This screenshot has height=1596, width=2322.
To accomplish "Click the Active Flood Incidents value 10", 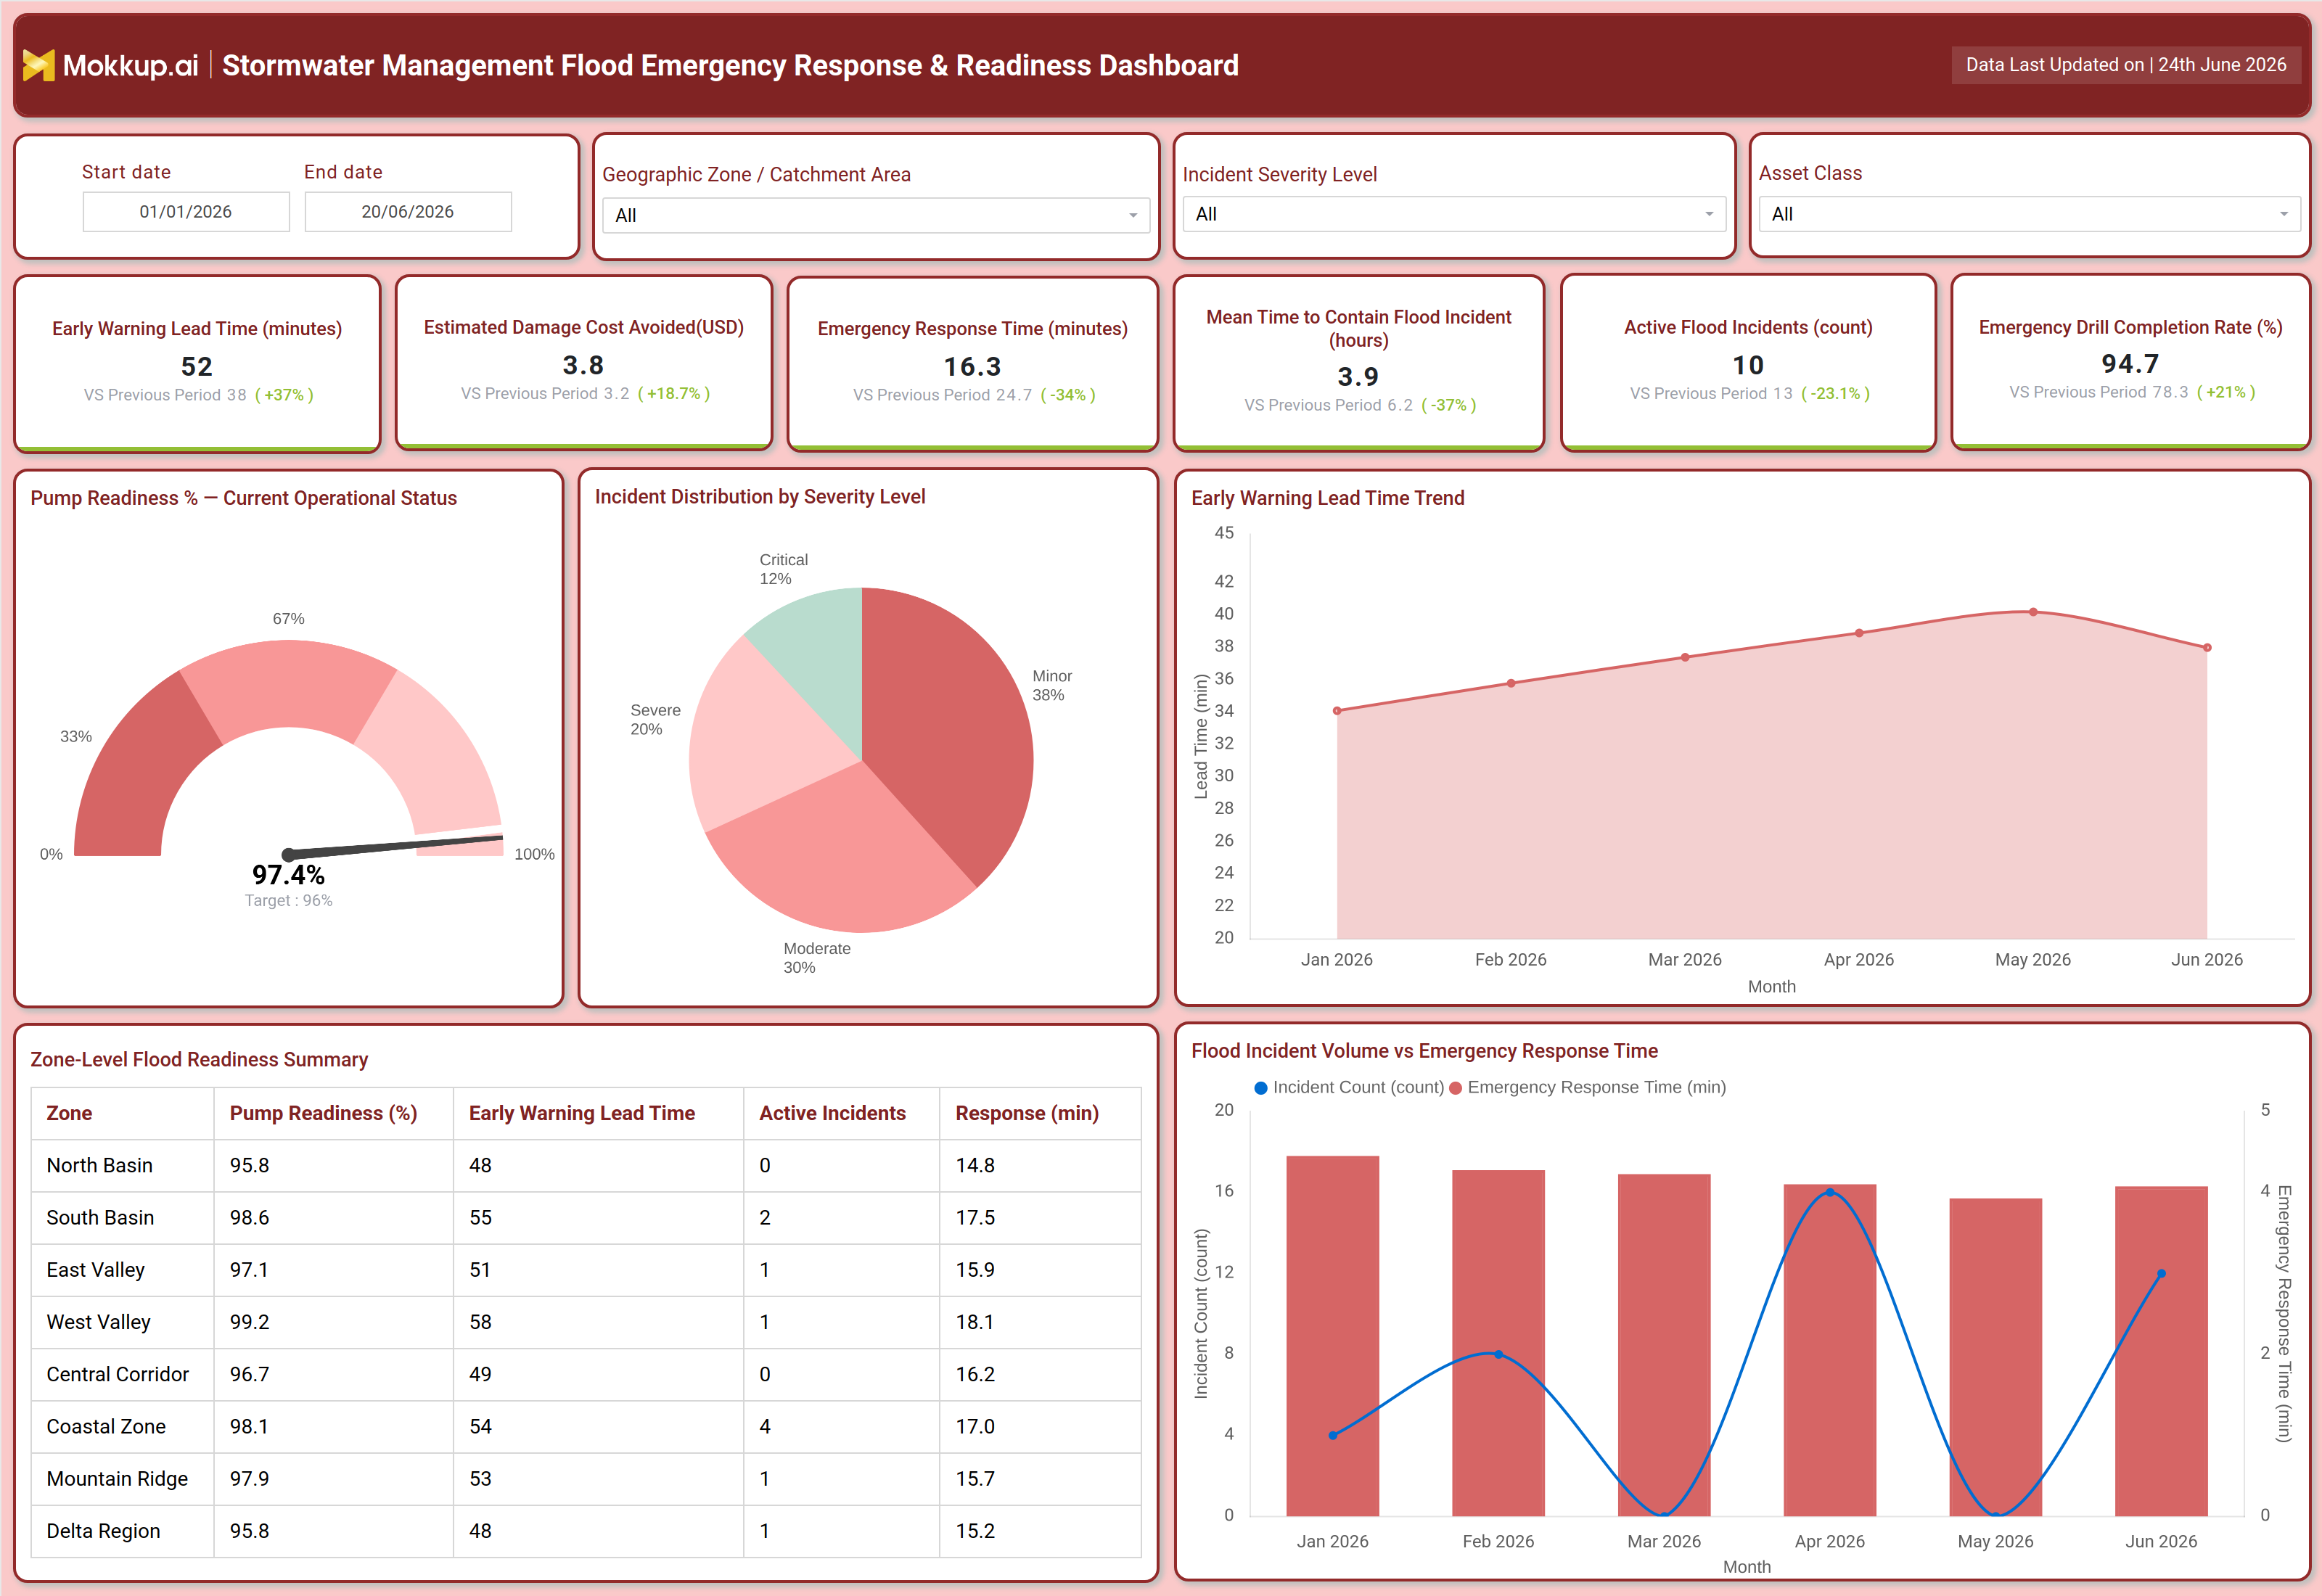I will coord(1748,366).
